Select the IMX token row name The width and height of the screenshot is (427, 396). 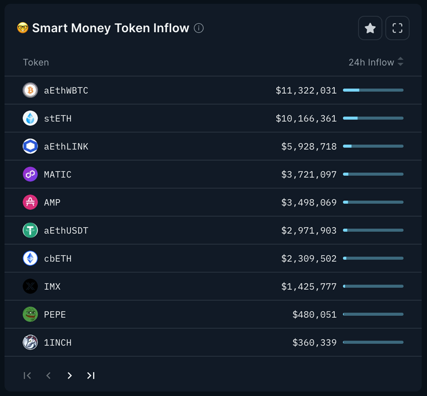pos(52,286)
